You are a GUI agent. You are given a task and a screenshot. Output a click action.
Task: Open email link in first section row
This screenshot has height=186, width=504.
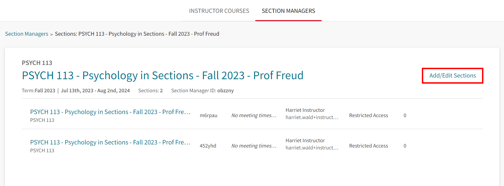pyautogui.click(x=312, y=117)
